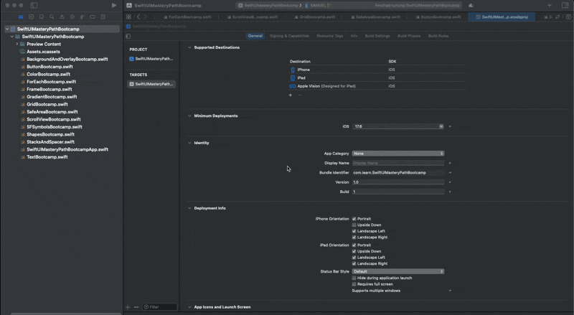Enable iPhone Upside Down orientation
Image resolution: width=574 pixels, height=315 pixels.
354,225
